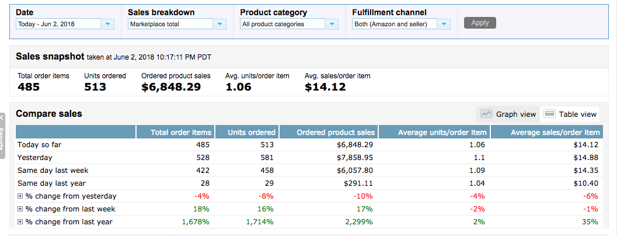
Task: Click the Apply button
Action: pos(480,23)
